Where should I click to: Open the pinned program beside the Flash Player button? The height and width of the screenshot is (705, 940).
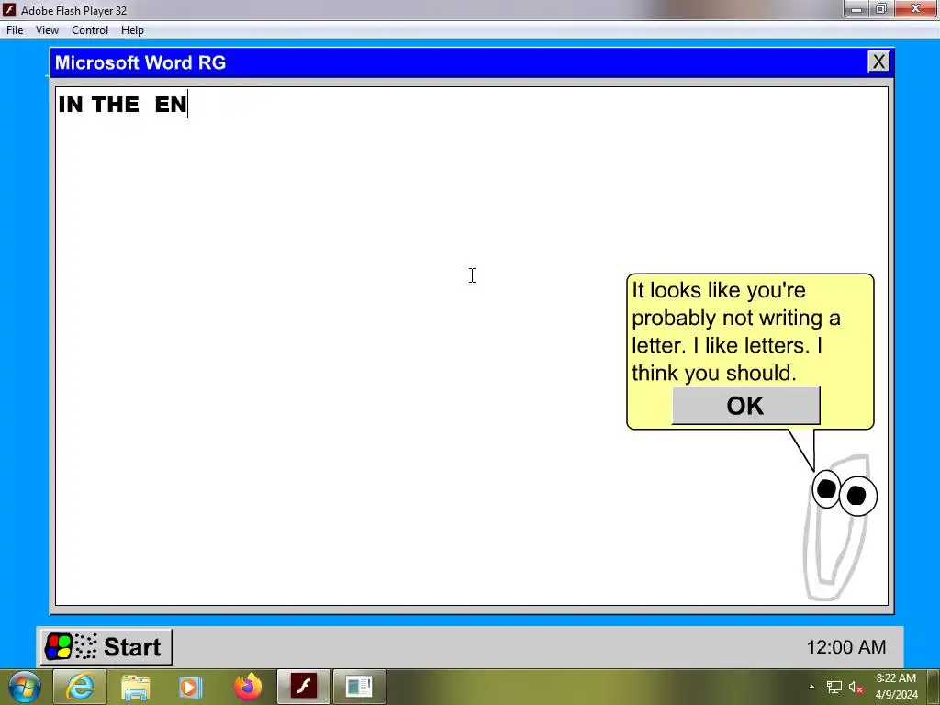tap(359, 687)
